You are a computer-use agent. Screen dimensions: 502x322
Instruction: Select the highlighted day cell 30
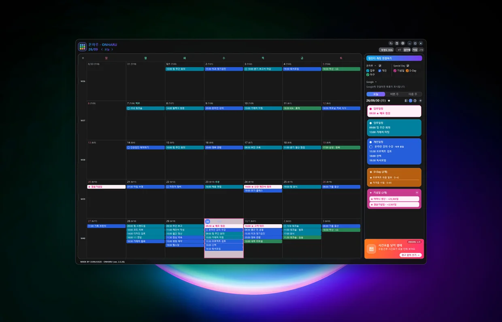(224, 238)
